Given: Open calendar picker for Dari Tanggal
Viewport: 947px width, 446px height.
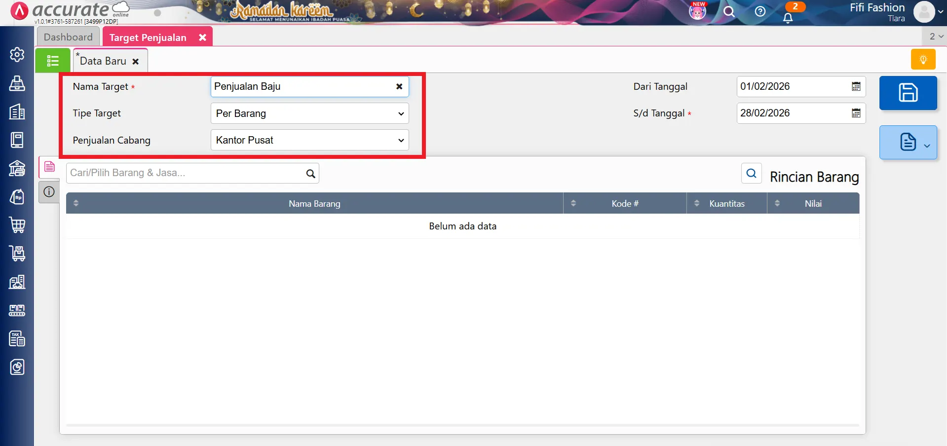Looking at the screenshot, I should click(x=856, y=86).
